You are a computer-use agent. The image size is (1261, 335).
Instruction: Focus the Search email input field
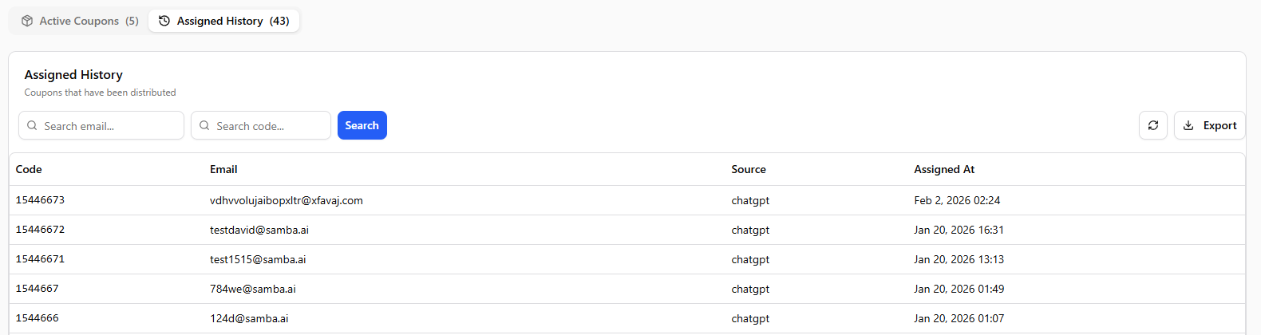click(101, 125)
